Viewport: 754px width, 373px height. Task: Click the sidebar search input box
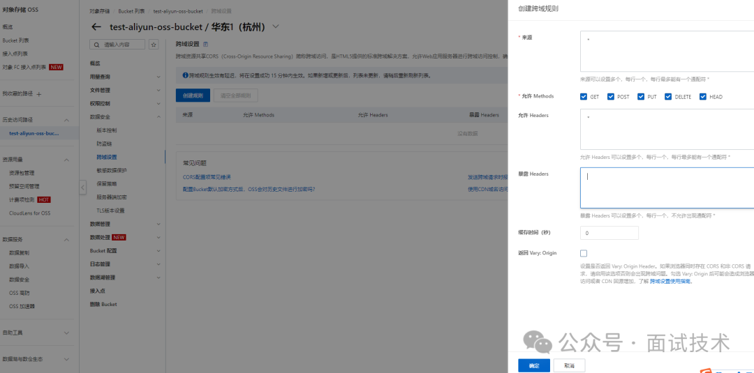click(x=117, y=45)
